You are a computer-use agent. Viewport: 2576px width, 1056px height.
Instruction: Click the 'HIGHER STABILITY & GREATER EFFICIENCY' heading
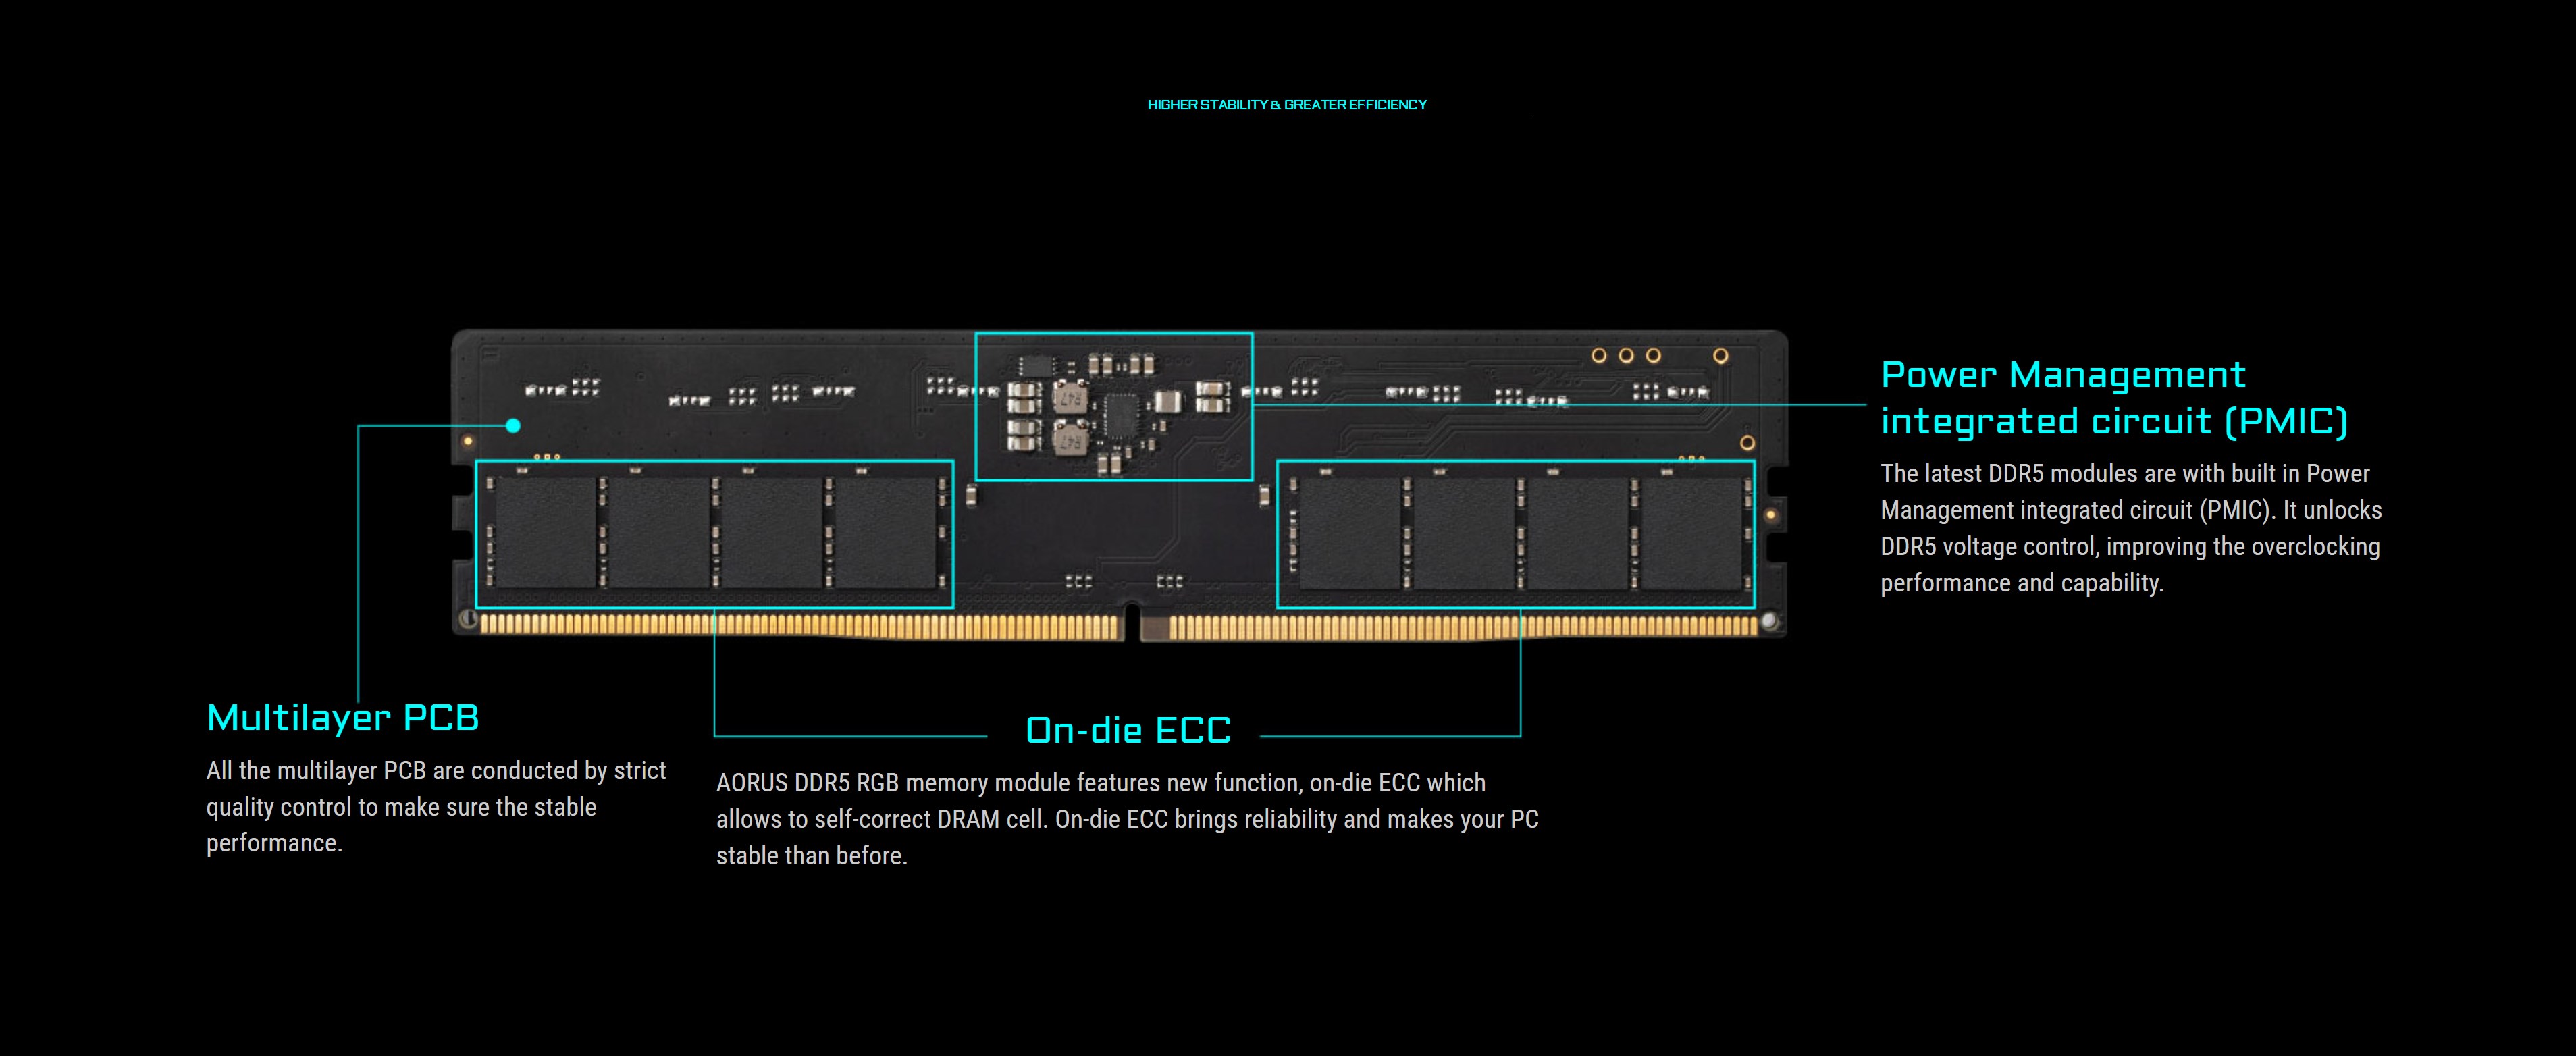pyautogui.click(x=1287, y=105)
